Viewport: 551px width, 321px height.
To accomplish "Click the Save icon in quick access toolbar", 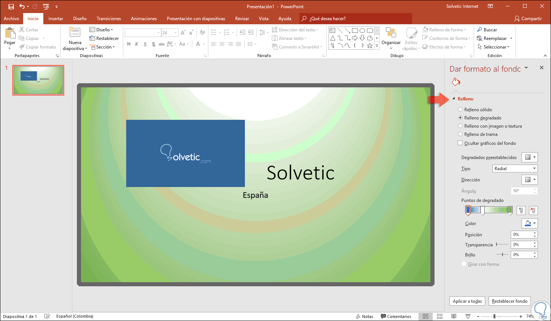I will (x=11, y=7).
